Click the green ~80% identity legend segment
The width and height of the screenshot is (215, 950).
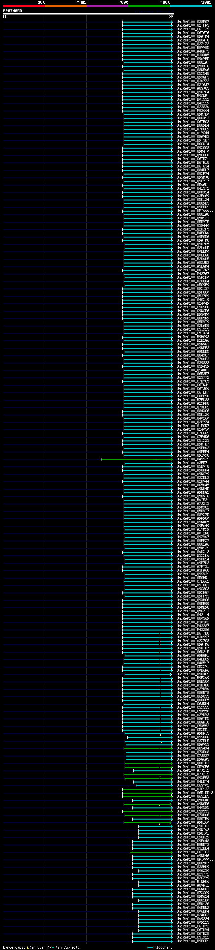click(x=149, y=6)
